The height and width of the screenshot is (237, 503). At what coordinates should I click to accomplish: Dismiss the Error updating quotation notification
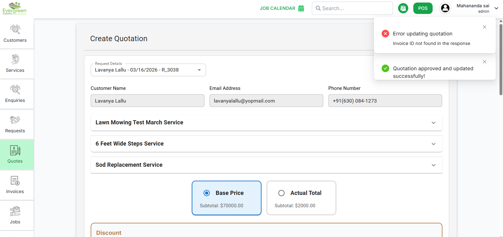(484, 27)
